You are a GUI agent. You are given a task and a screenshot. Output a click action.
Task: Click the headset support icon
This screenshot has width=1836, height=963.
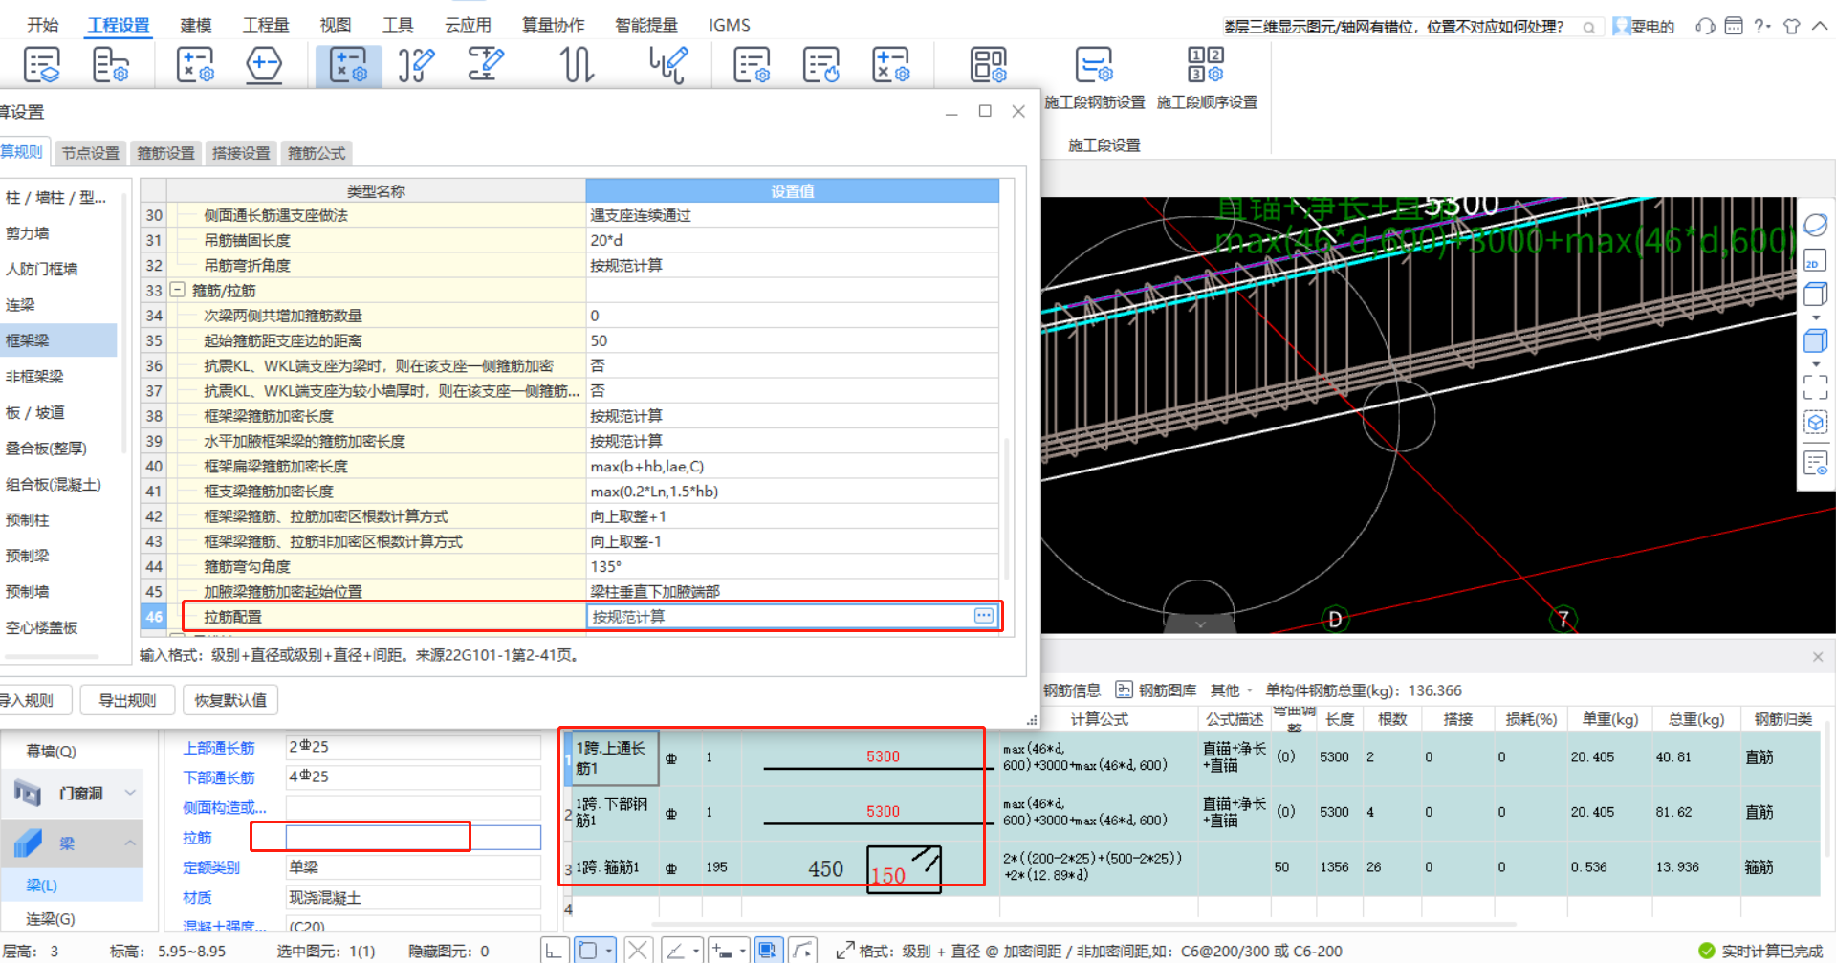1705,26
